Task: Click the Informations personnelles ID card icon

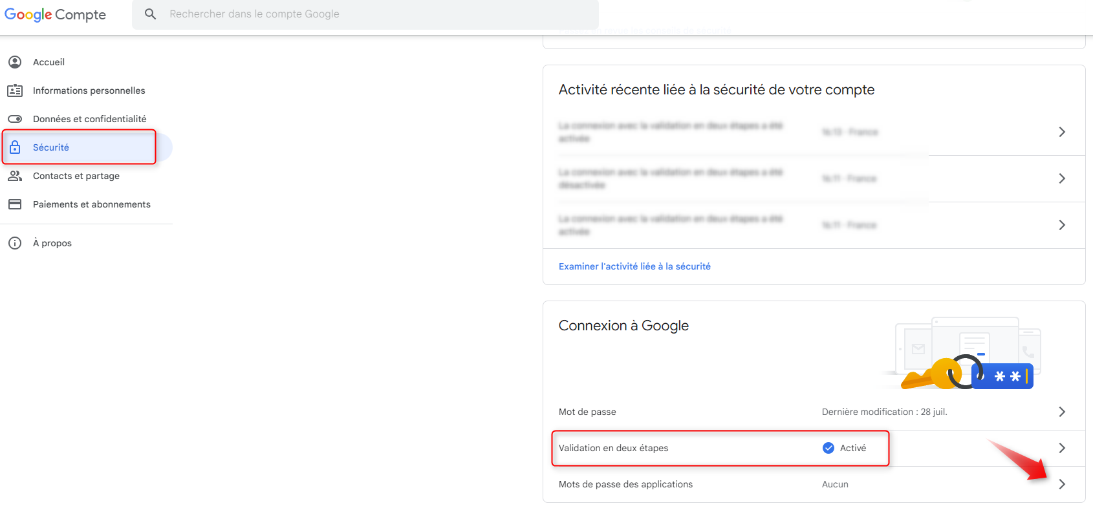Action: pos(15,90)
